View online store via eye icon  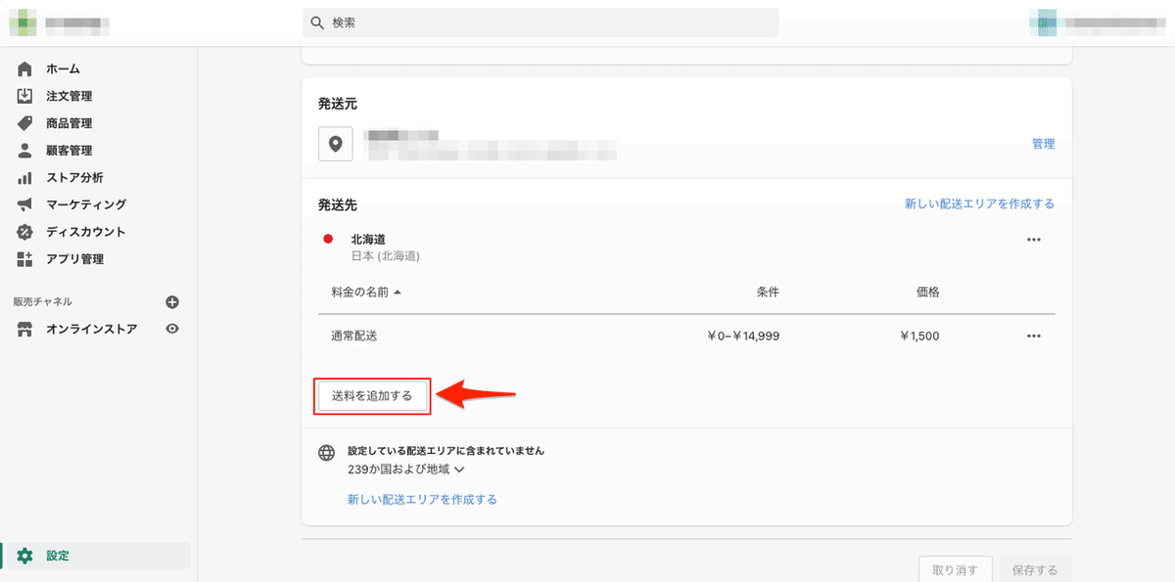(172, 330)
